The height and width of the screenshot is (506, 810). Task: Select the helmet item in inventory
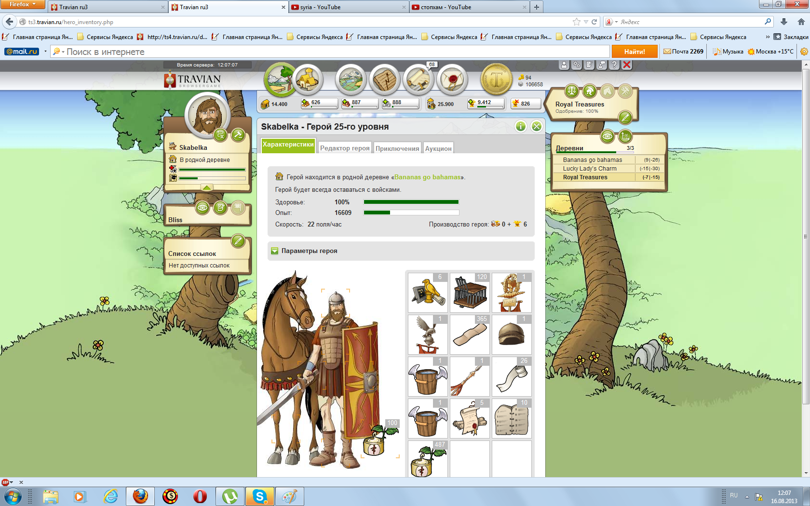(x=512, y=334)
